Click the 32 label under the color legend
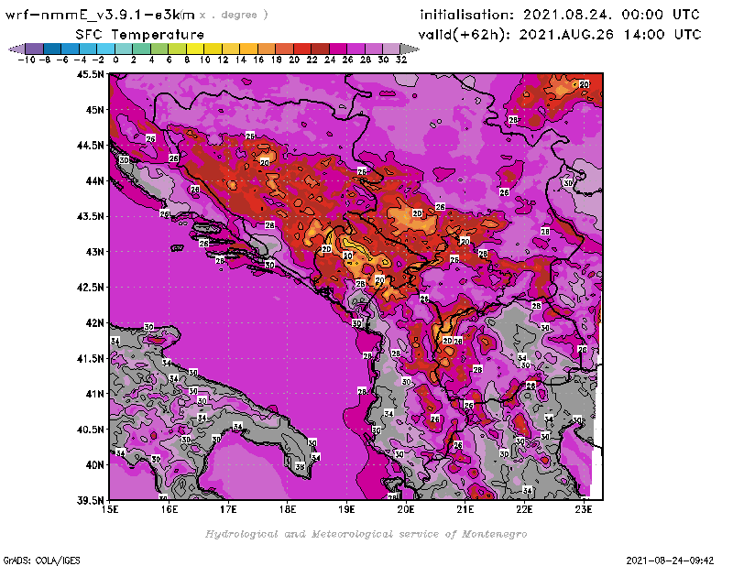Viewport: 733px width, 566px height. point(401,60)
